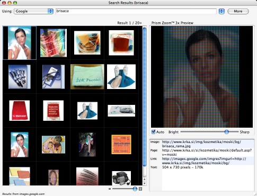Click the 'Results from images.google.com' status text
Screen dimensions: 257x196
tap(23, 194)
